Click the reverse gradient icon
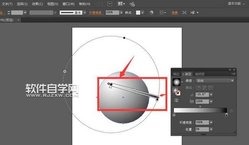The width and height of the screenshot is (249, 145). pos(177,101)
